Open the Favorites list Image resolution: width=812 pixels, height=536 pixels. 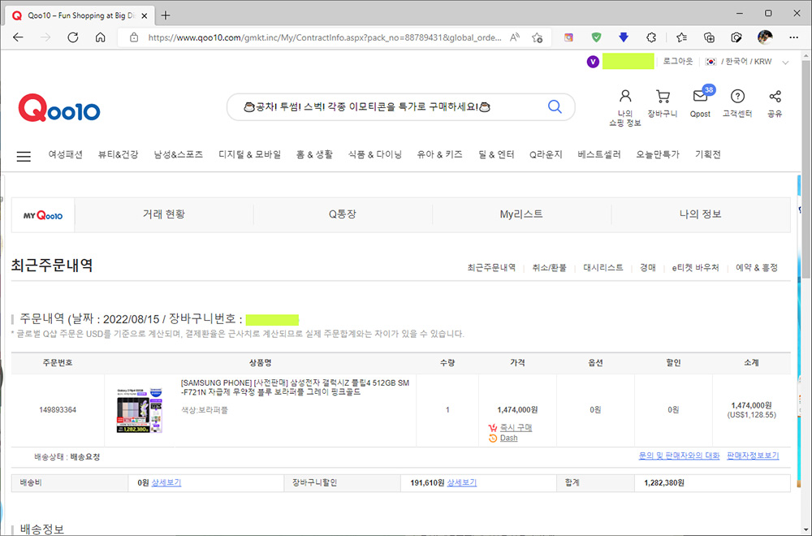click(681, 37)
